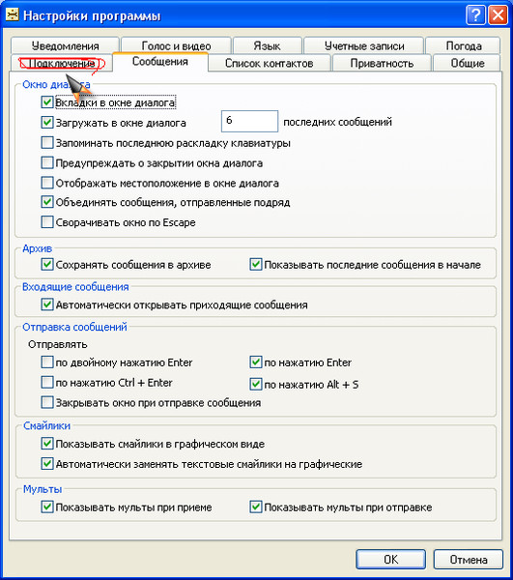This screenshot has width=513, height=580.
Task: Check по нажатию Ctrl + Enter option
Action: click(x=47, y=382)
